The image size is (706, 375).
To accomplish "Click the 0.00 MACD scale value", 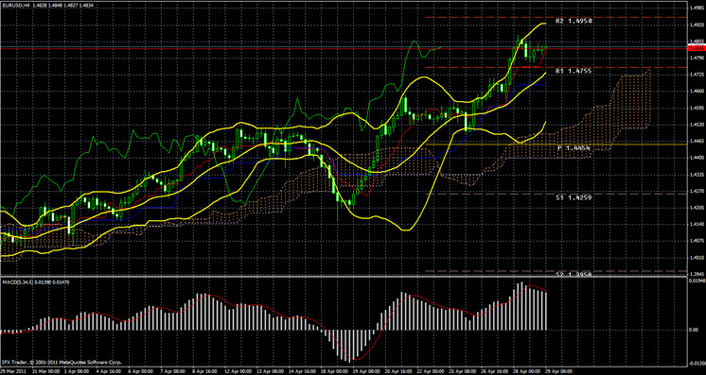I will point(695,330).
